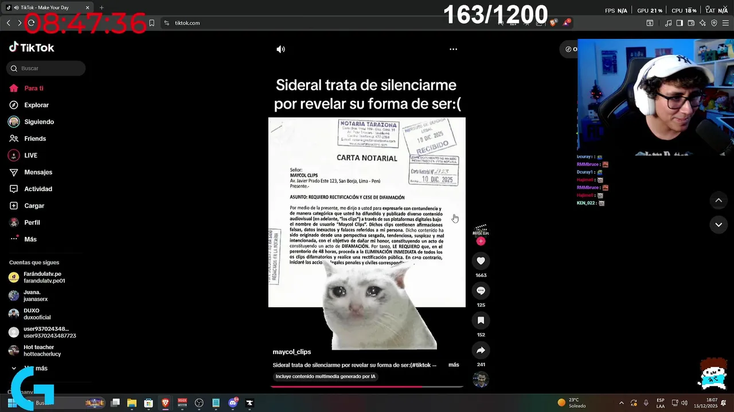Select the TikTok - Make Your Day tab
Viewport: 734px width, 412px height.
coord(49,7)
